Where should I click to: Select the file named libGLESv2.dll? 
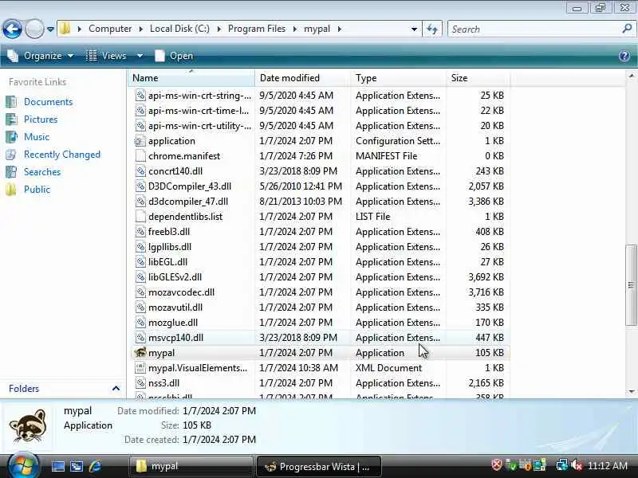click(x=175, y=276)
